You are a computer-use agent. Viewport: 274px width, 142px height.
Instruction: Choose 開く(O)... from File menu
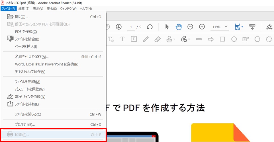tap(53, 17)
